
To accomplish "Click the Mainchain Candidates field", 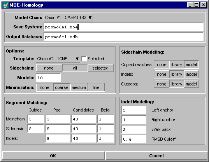I will point(84,119).
